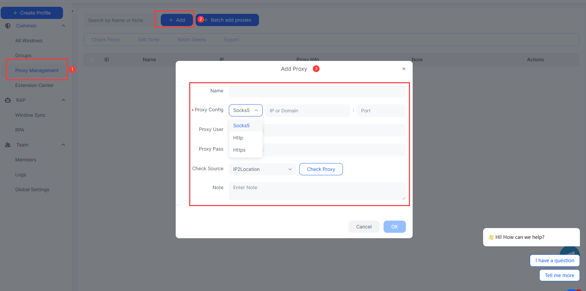The image size is (586, 291).
Task: Focus the Port input field
Action: point(381,111)
